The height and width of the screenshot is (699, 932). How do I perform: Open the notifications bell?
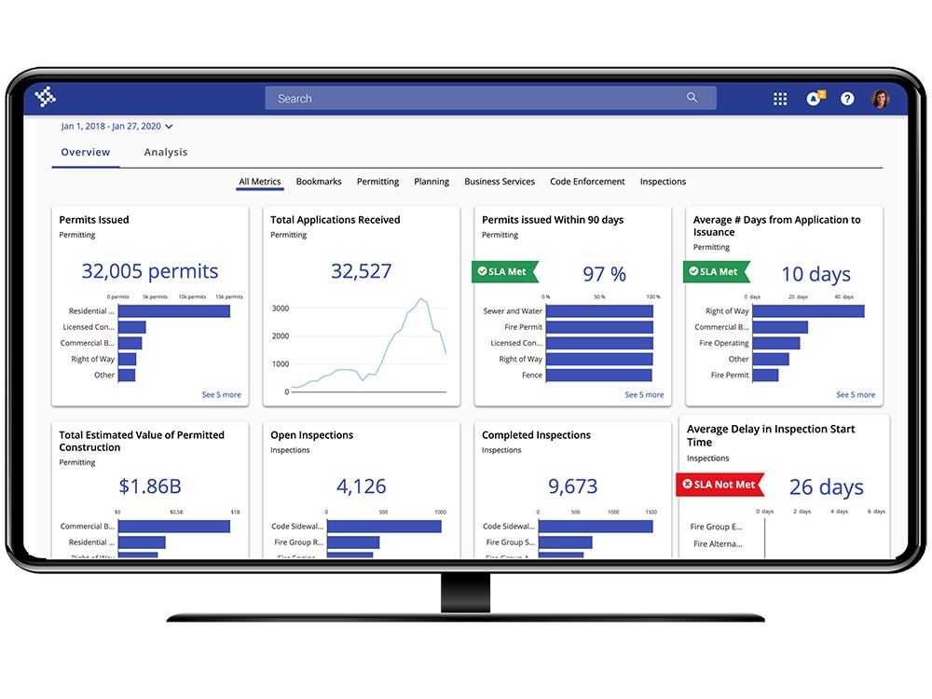[815, 98]
